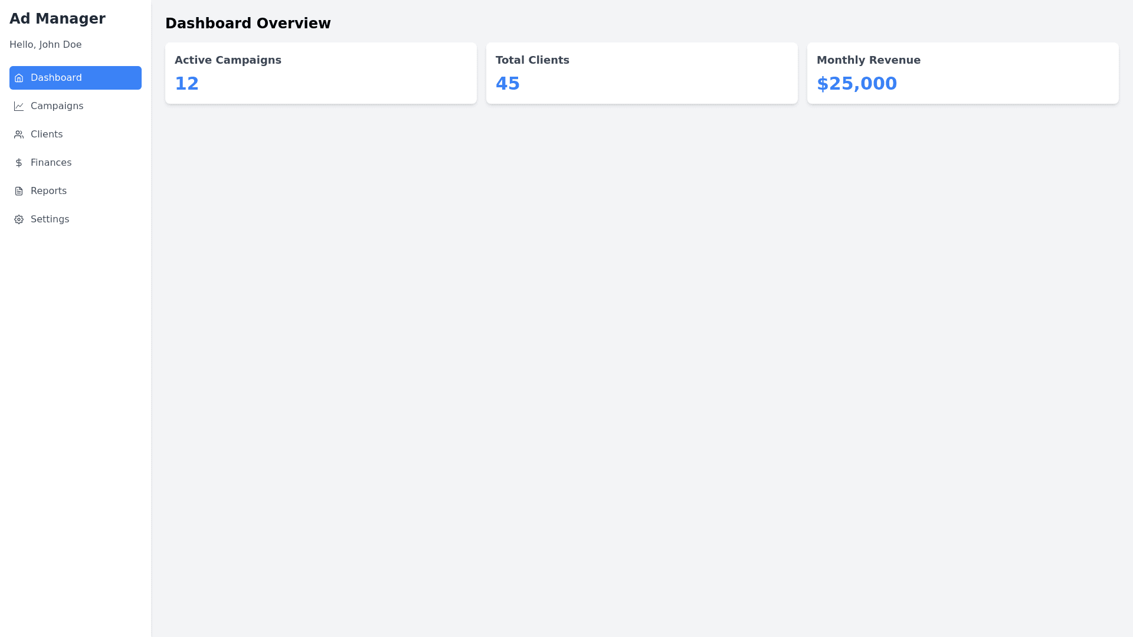Click the Monthly Revenue card title
The height and width of the screenshot is (637, 1133).
pos(868,60)
